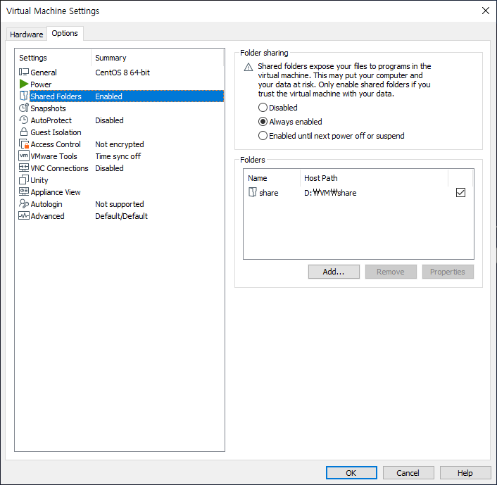The image size is (497, 485).
Task: Click 'Disabled' summary next to AutoProtect
Action: click(x=109, y=120)
